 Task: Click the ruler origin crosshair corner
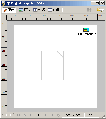(x=4, y=17)
